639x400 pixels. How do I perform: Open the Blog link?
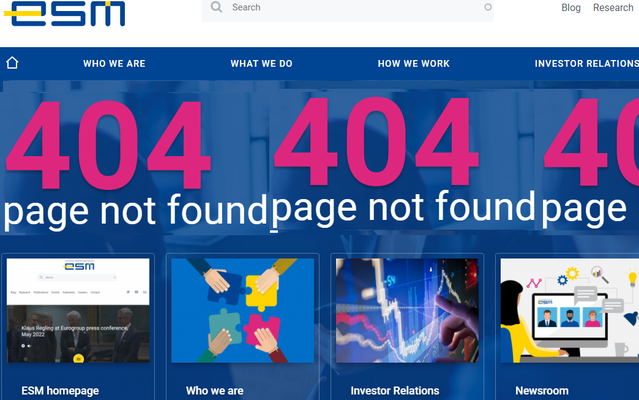[571, 8]
